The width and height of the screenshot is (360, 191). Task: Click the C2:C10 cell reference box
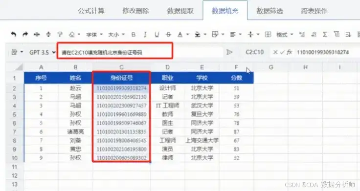coord(255,52)
